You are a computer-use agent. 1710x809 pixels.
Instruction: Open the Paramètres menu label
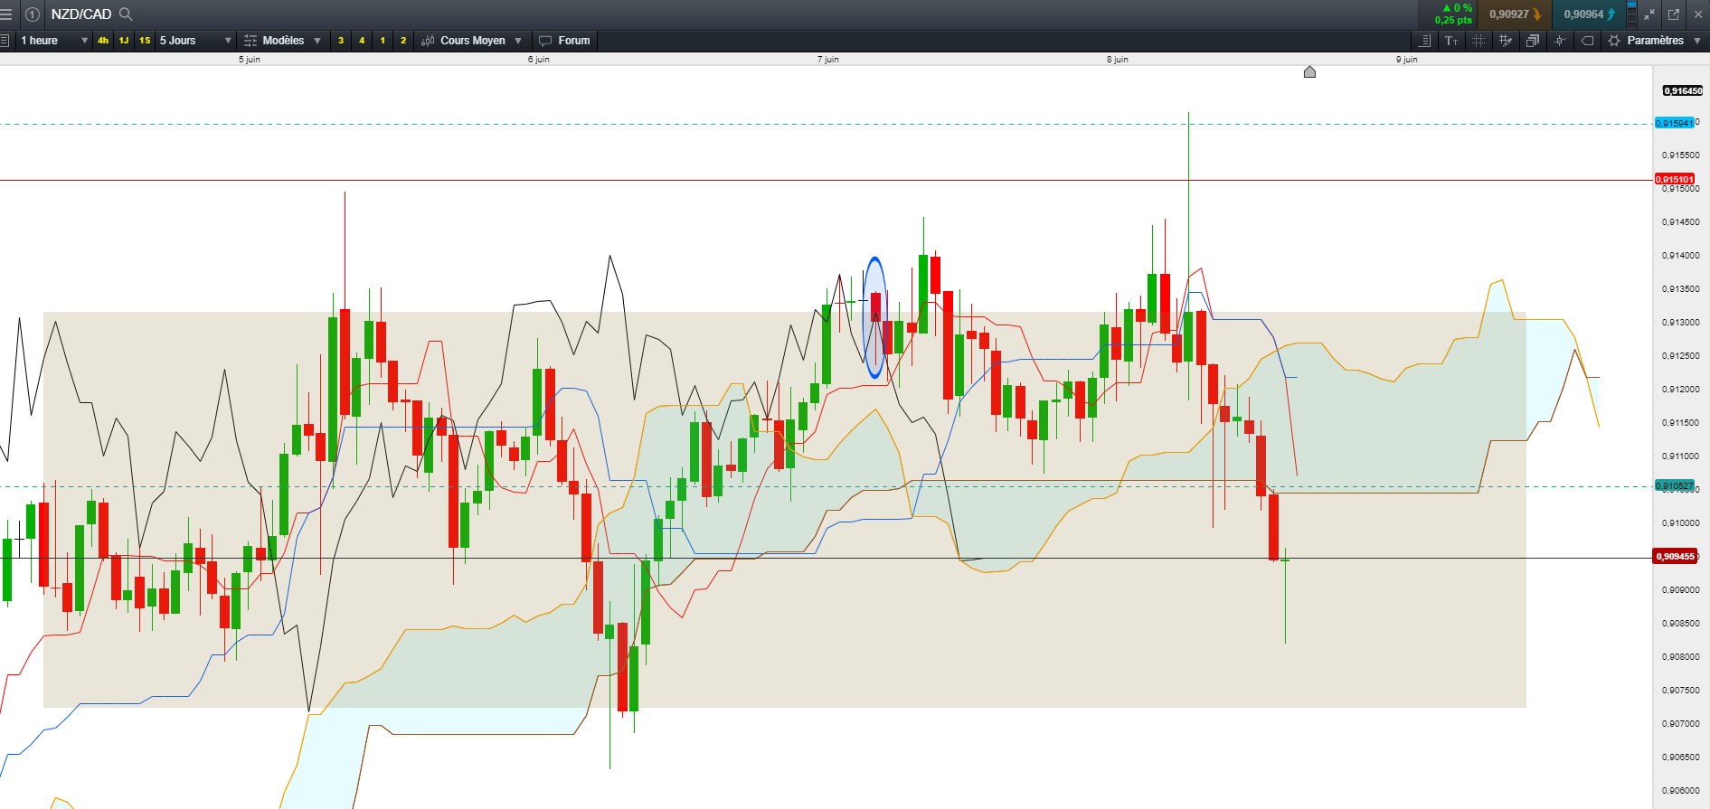tap(1655, 41)
